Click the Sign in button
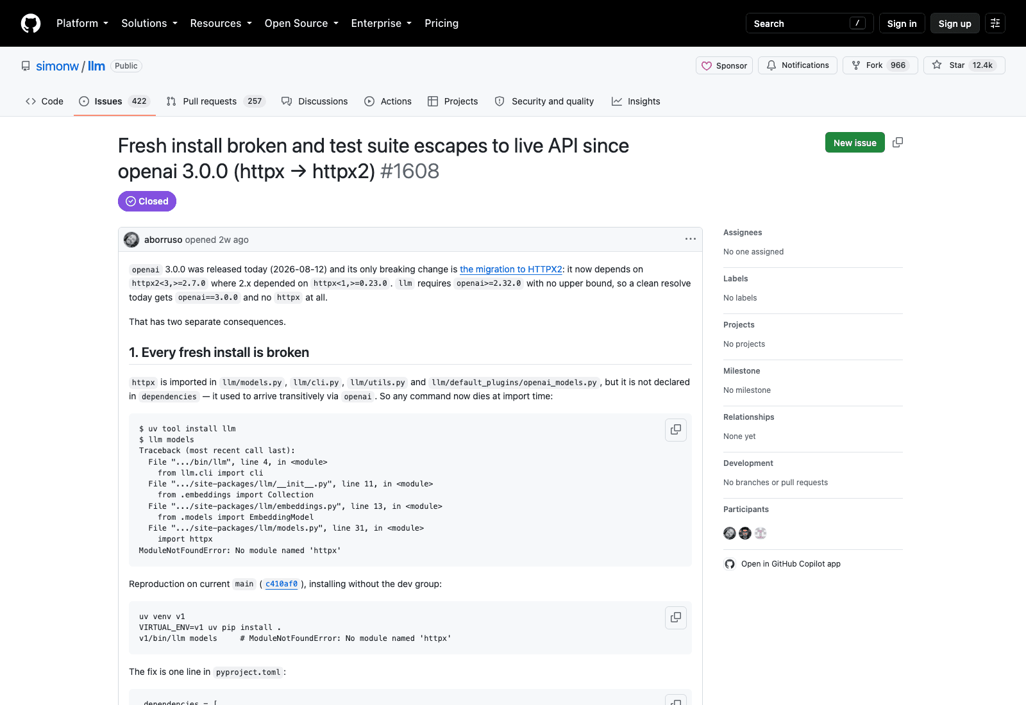This screenshot has width=1026, height=705. 902,23
